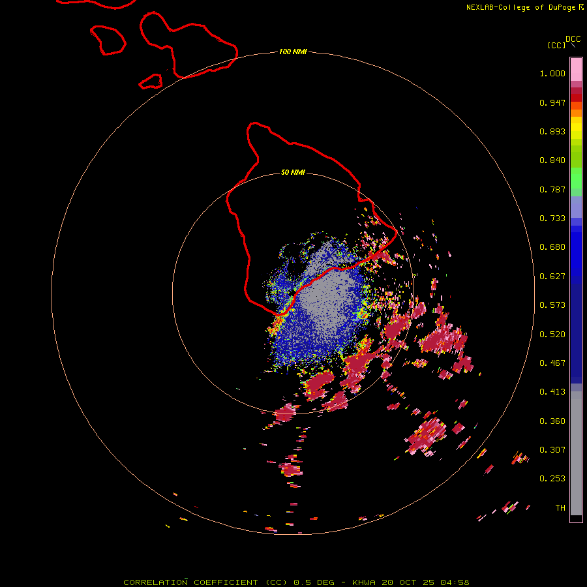Click the 0.307 scale value
Viewport: 587px width, 587px height.
coord(552,450)
